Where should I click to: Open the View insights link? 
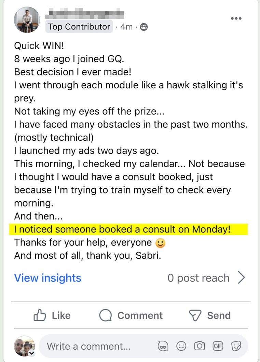click(47, 278)
